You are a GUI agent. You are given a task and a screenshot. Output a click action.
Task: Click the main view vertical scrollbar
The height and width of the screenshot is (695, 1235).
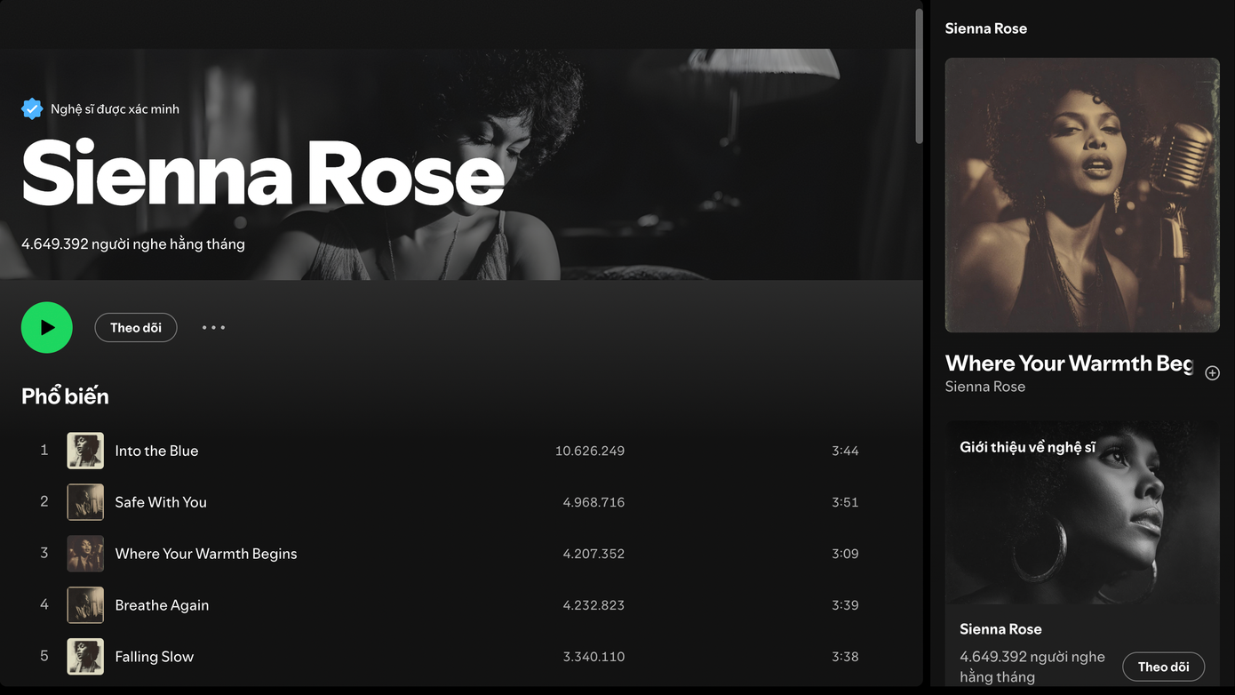920,76
